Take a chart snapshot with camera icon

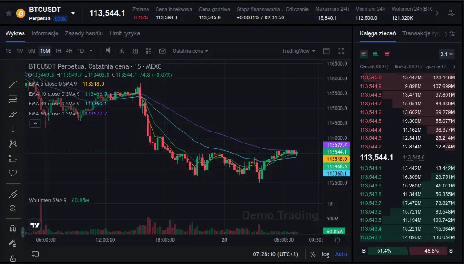pyautogui.click(x=162, y=51)
